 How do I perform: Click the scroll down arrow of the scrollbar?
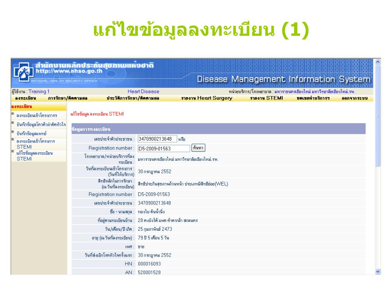(x=378, y=271)
